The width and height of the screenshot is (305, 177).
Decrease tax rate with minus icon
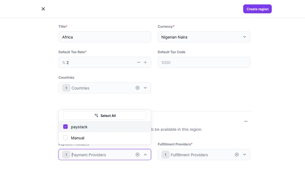(x=138, y=63)
